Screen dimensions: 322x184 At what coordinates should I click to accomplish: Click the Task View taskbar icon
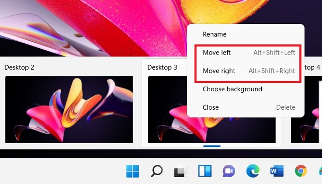point(181,171)
